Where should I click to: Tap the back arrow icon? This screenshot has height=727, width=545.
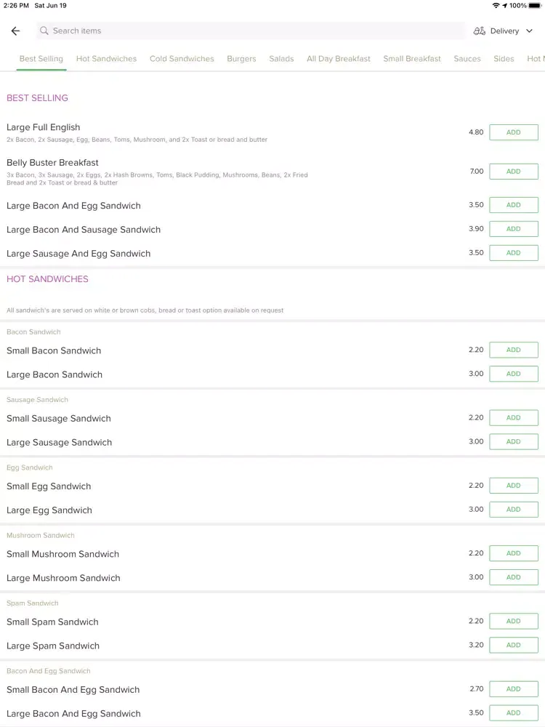[15, 31]
